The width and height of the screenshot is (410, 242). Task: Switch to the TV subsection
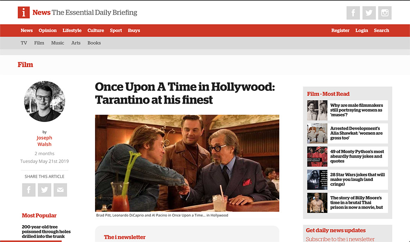[24, 43]
